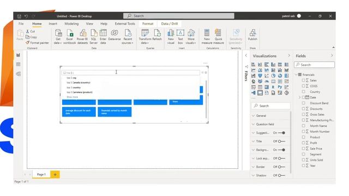Open the Power BI datasets hub
The height and width of the screenshot is (196, 349).
click(82, 36)
